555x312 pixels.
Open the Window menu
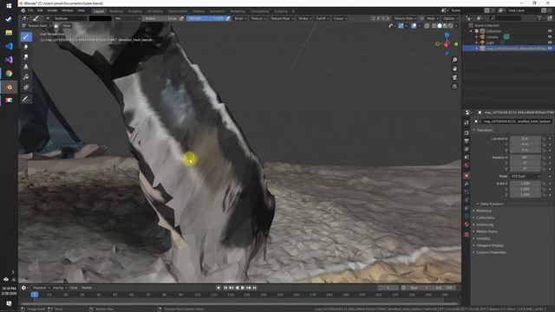(x=68, y=10)
